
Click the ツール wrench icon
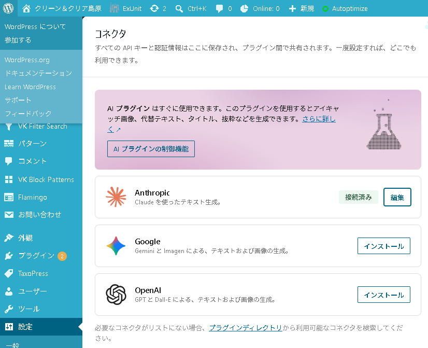[x=9, y=309]
